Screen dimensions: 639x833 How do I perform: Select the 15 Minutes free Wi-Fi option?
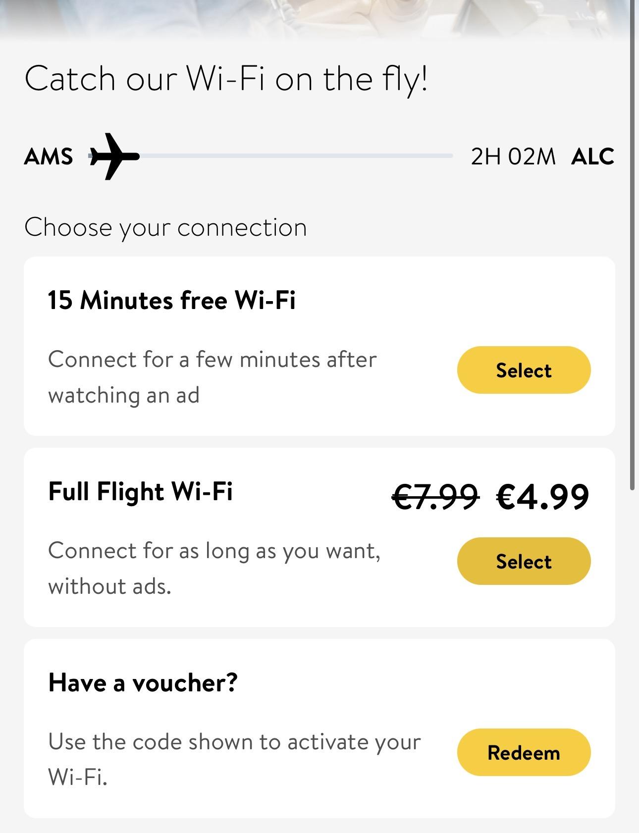tap(524, 370)
